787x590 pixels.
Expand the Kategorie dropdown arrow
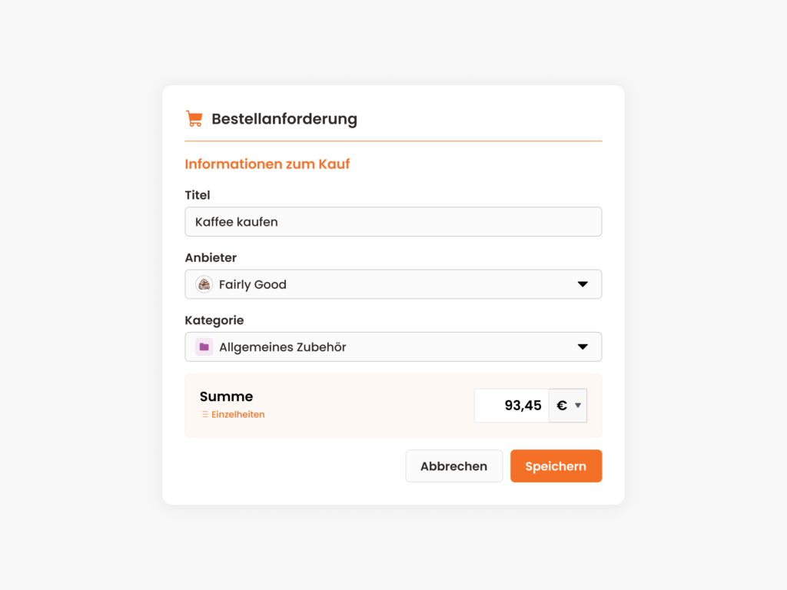pos(583,346)
